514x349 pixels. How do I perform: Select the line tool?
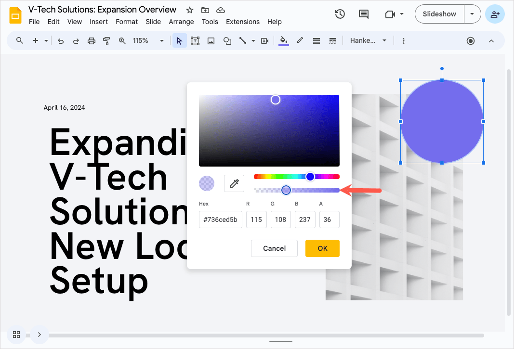point(243,40)
